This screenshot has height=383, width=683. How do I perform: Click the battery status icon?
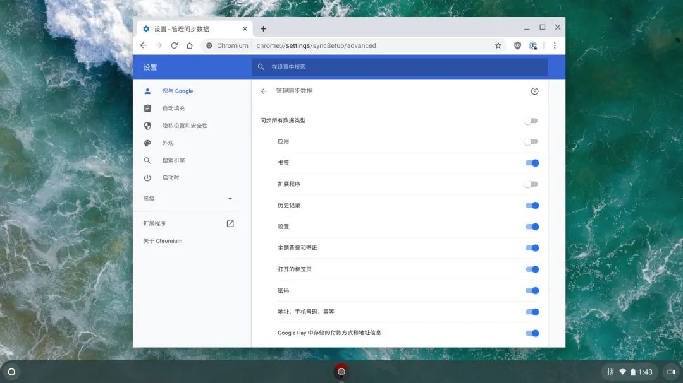(633, 372)
